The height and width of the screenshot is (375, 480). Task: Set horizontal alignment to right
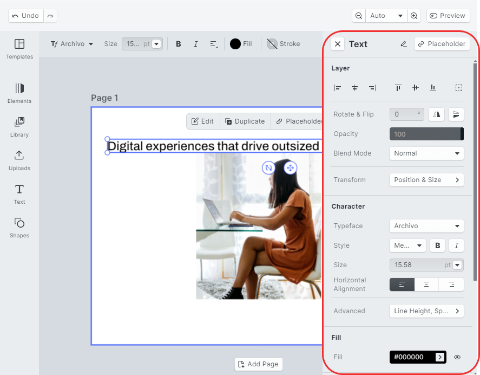coord(451,285)
